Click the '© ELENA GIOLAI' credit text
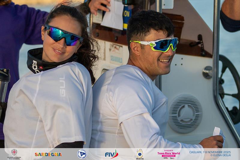The width and height of the screenshot is (240, 160). 220,155
